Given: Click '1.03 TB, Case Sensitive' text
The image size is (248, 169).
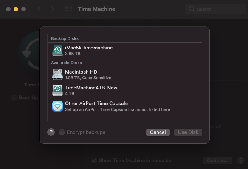Looking at the screenshot, I should click(88, 78).
